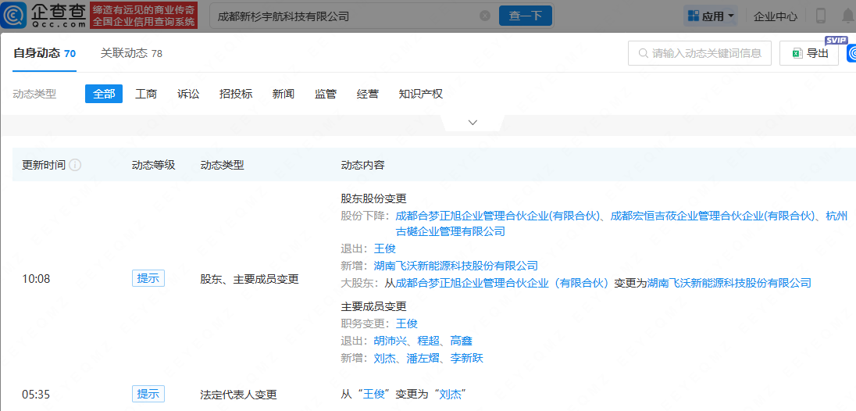Open 企业中心 in the top bar
Viewport: 856px width, 411px height.
click(776, 16)
